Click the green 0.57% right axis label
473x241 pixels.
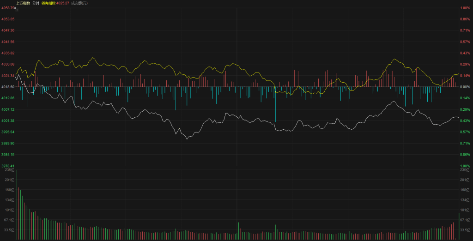pos(465,132)
